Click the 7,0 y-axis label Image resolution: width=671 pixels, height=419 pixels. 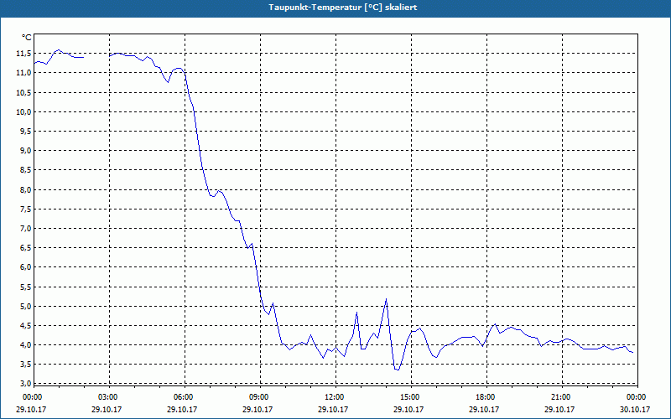(x=25, y=228)
